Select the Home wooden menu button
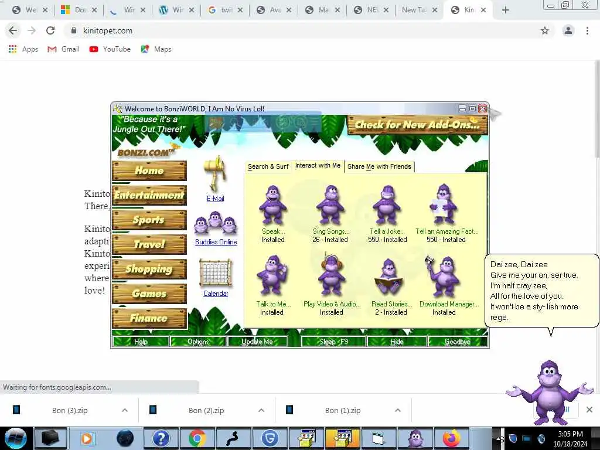The image size is (600, 450). pyautogui.click(x=149, y=171)
